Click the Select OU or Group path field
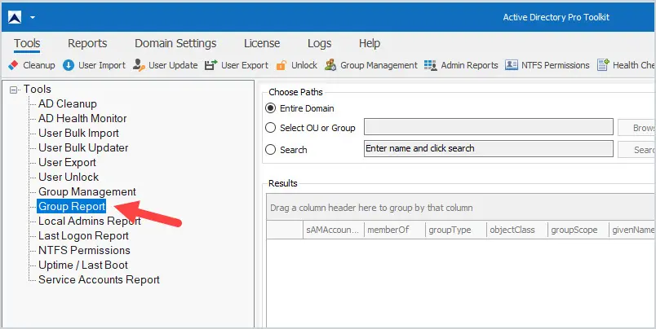The image size is (656, 329). click(x=489, y=127)
